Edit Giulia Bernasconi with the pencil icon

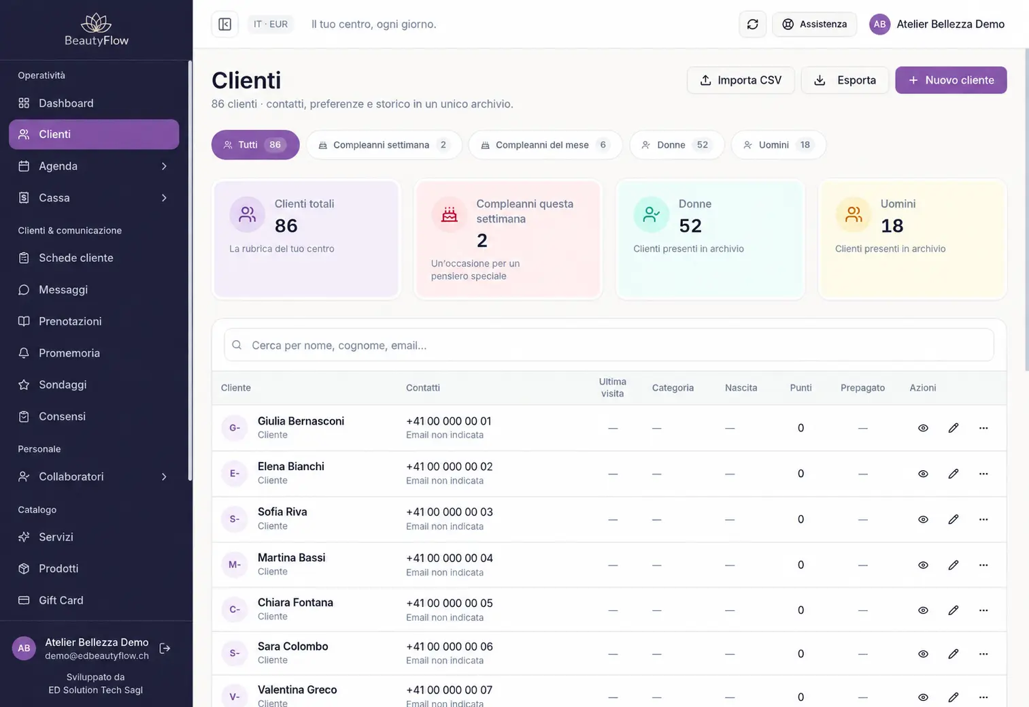coord(954,428)
